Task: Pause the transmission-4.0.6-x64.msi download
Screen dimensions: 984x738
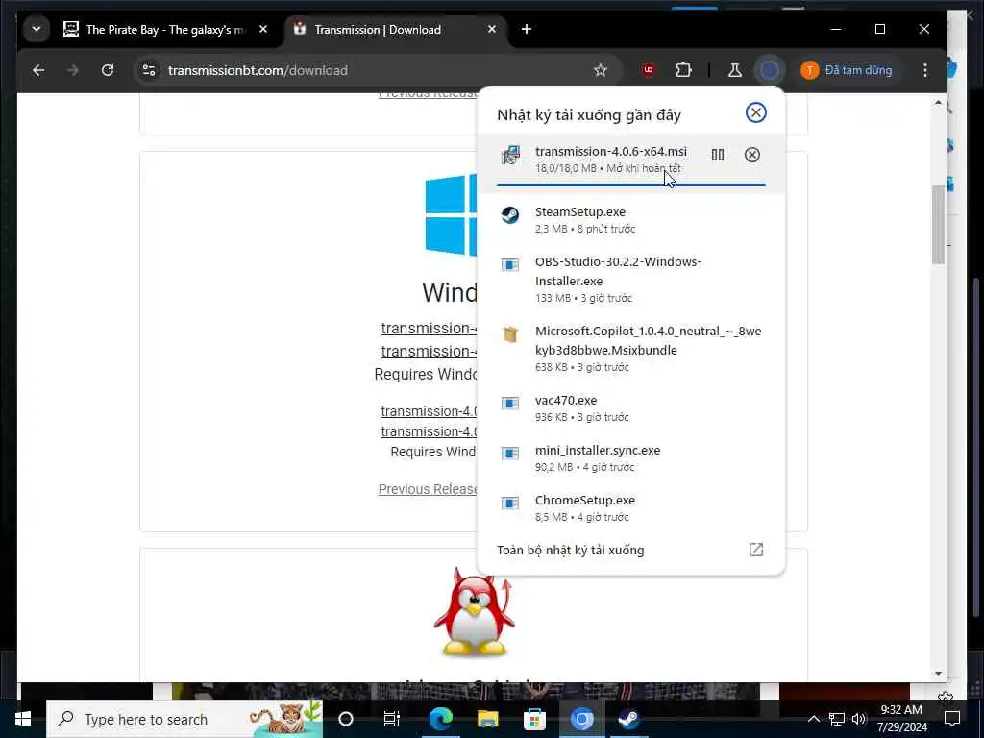Action: point(717,155)
